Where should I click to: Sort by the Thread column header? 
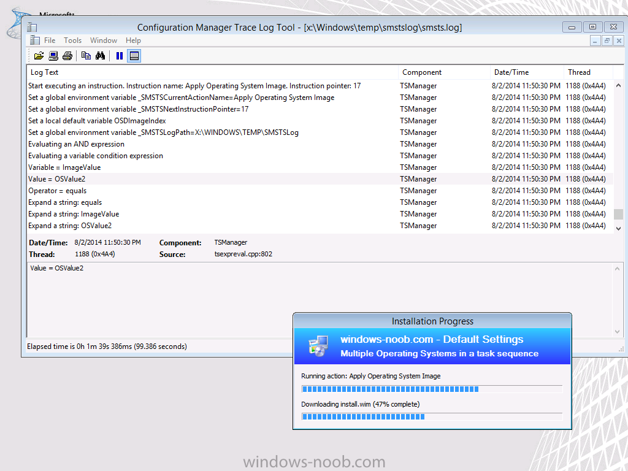588,72
